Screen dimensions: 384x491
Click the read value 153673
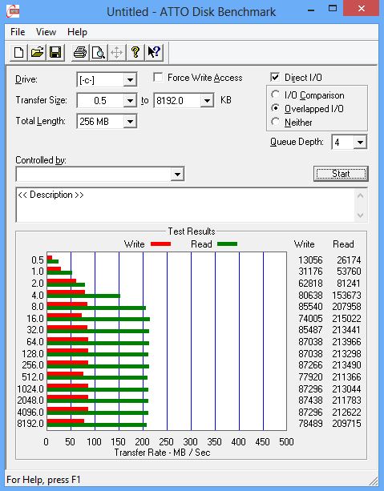point(346,295)
